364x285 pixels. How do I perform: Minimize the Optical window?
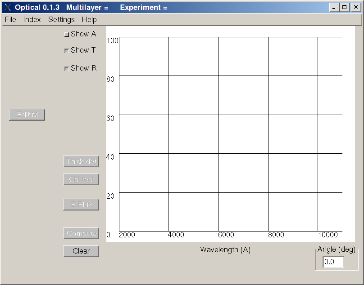(x=334, y=7)
